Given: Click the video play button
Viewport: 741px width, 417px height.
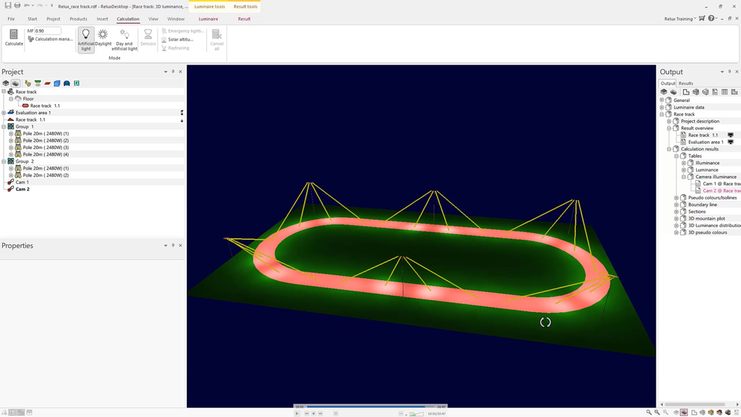Looking at the screenshot, I should tap(297, 413).
